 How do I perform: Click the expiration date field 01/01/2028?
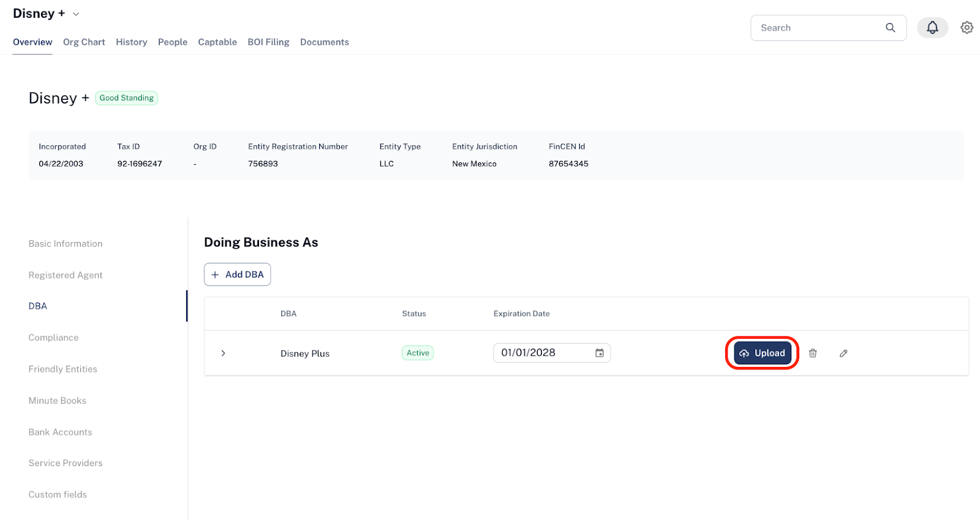[552, 353]
